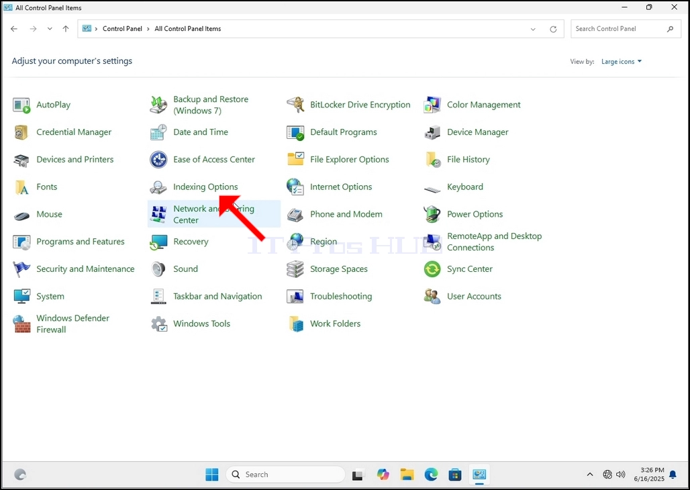Open the Recovery icon
This screenshot has height=490, width=690.
tap(158, 242)
